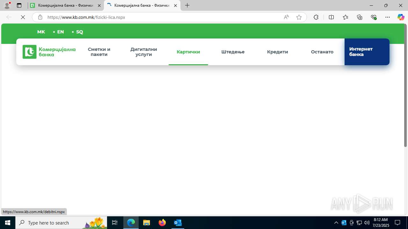Launch Firefox from the taskbar
Screen dimensions: 408x229
point(162,223)
